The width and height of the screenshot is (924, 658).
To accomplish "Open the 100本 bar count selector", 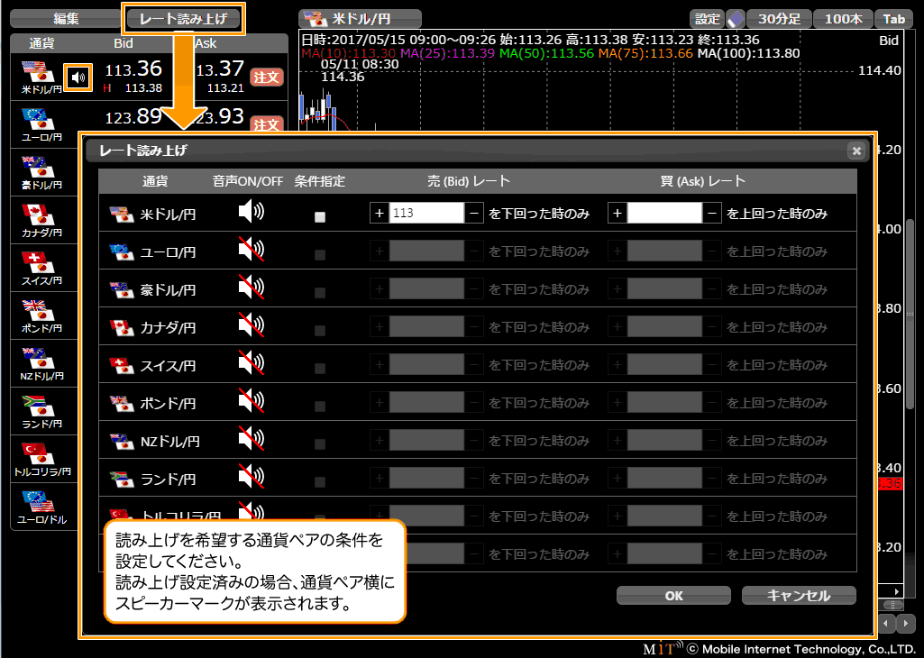I will pyautogui.click(x=842, y=19).
